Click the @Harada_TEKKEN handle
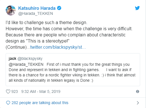 [36, 13]
